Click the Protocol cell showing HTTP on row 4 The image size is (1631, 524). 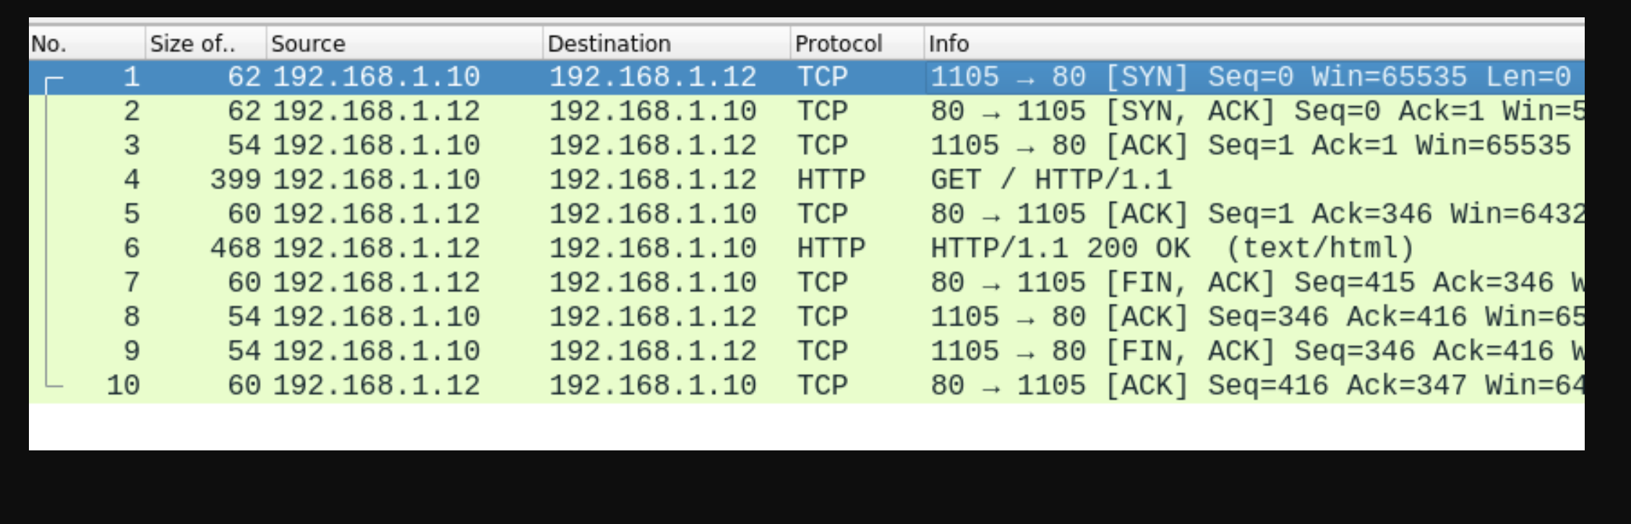pyautogui.click(x=831, y=178)
